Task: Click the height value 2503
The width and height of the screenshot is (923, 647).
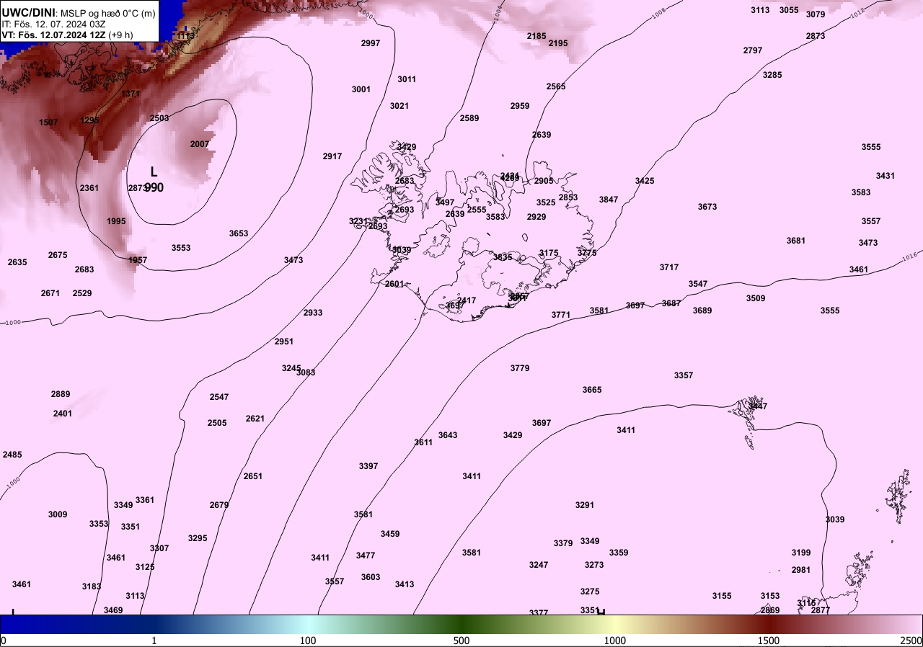Action: (159, 118)
